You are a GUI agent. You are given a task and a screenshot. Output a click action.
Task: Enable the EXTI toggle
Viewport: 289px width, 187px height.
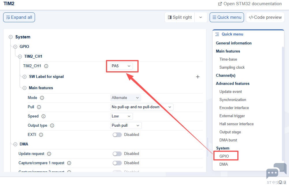(117, 135)
